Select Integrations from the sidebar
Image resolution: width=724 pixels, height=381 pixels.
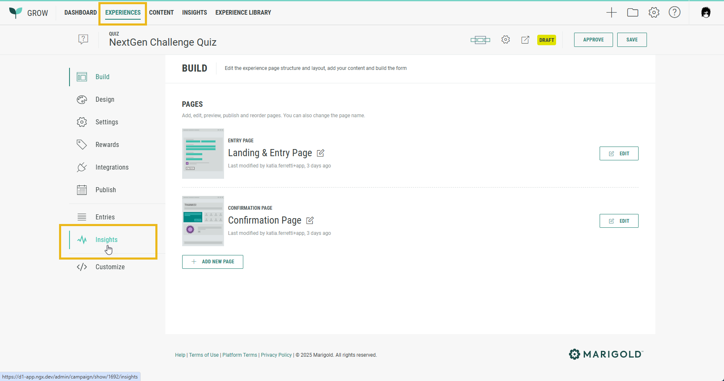[112, 167]
